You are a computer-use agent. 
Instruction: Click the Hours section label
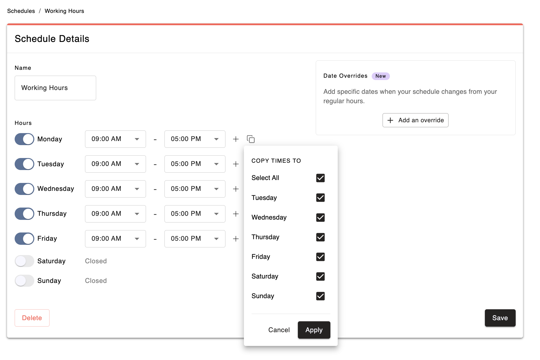[23, 123]
